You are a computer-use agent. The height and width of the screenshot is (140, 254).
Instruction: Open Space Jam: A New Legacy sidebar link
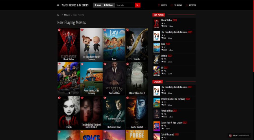174,123
